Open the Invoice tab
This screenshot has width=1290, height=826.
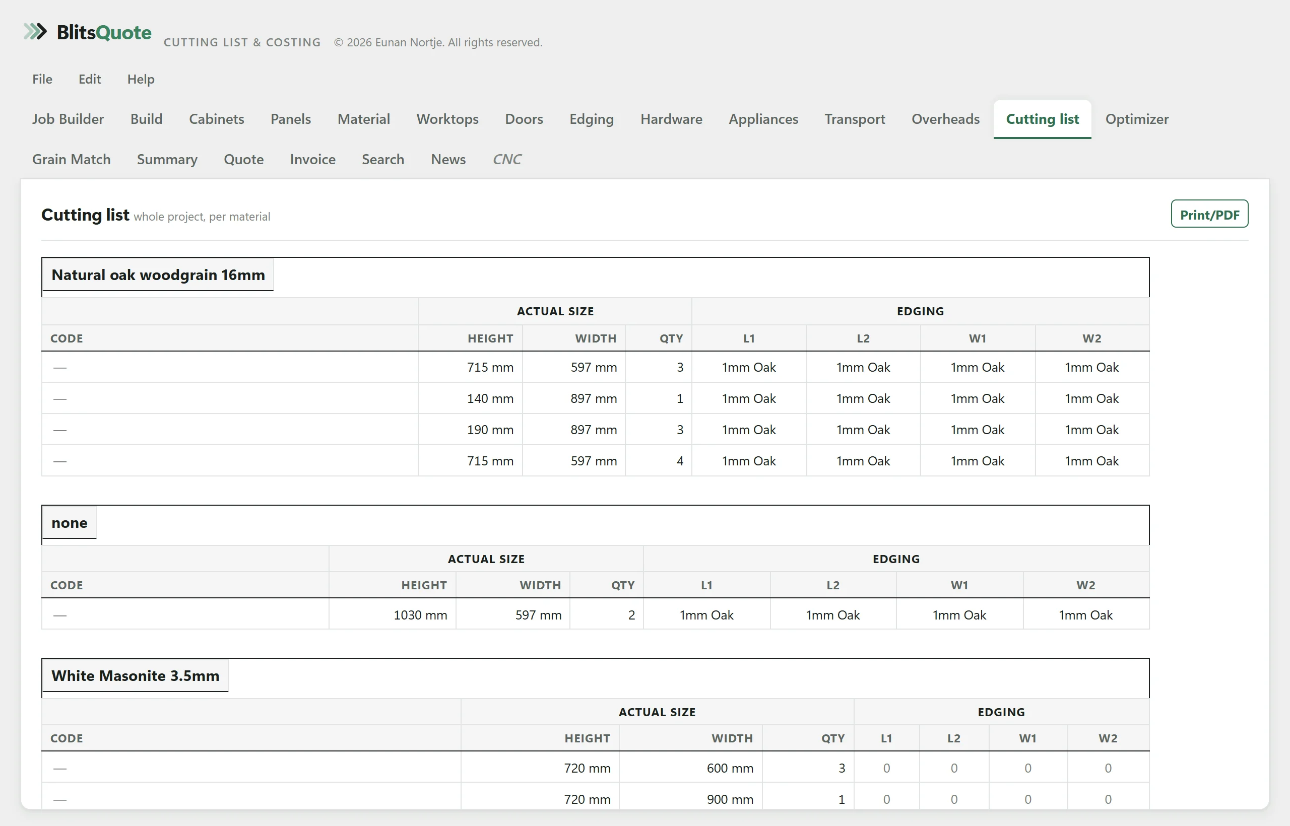click(313, 159)
